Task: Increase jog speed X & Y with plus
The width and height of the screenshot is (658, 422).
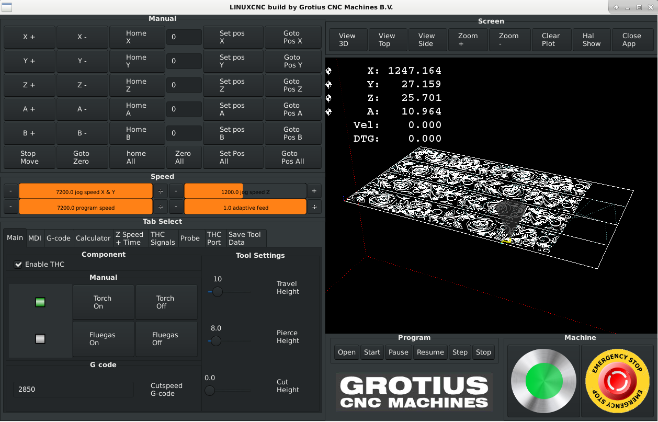Action: [x=161, y=191]
